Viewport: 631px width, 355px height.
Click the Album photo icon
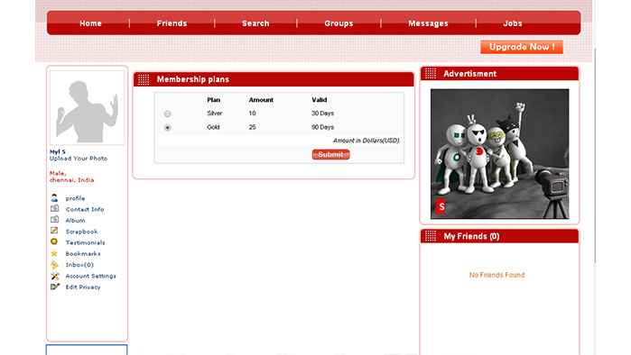coord(55,220)
